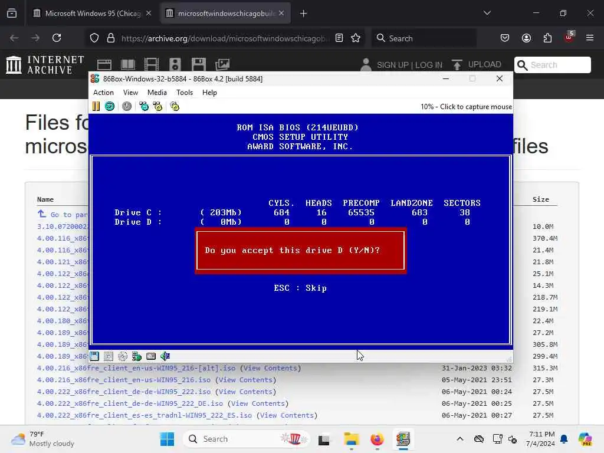Click the browser reload button
This screenshot has height=453, width=604.
(57, 38)
